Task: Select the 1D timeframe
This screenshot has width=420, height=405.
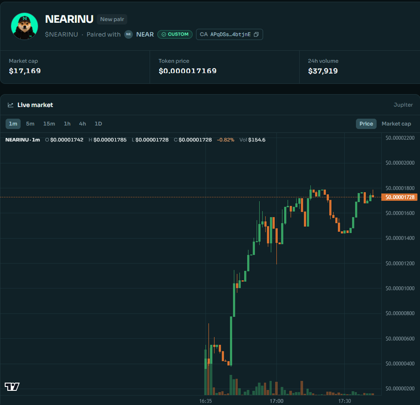Action: pos(98,124)
